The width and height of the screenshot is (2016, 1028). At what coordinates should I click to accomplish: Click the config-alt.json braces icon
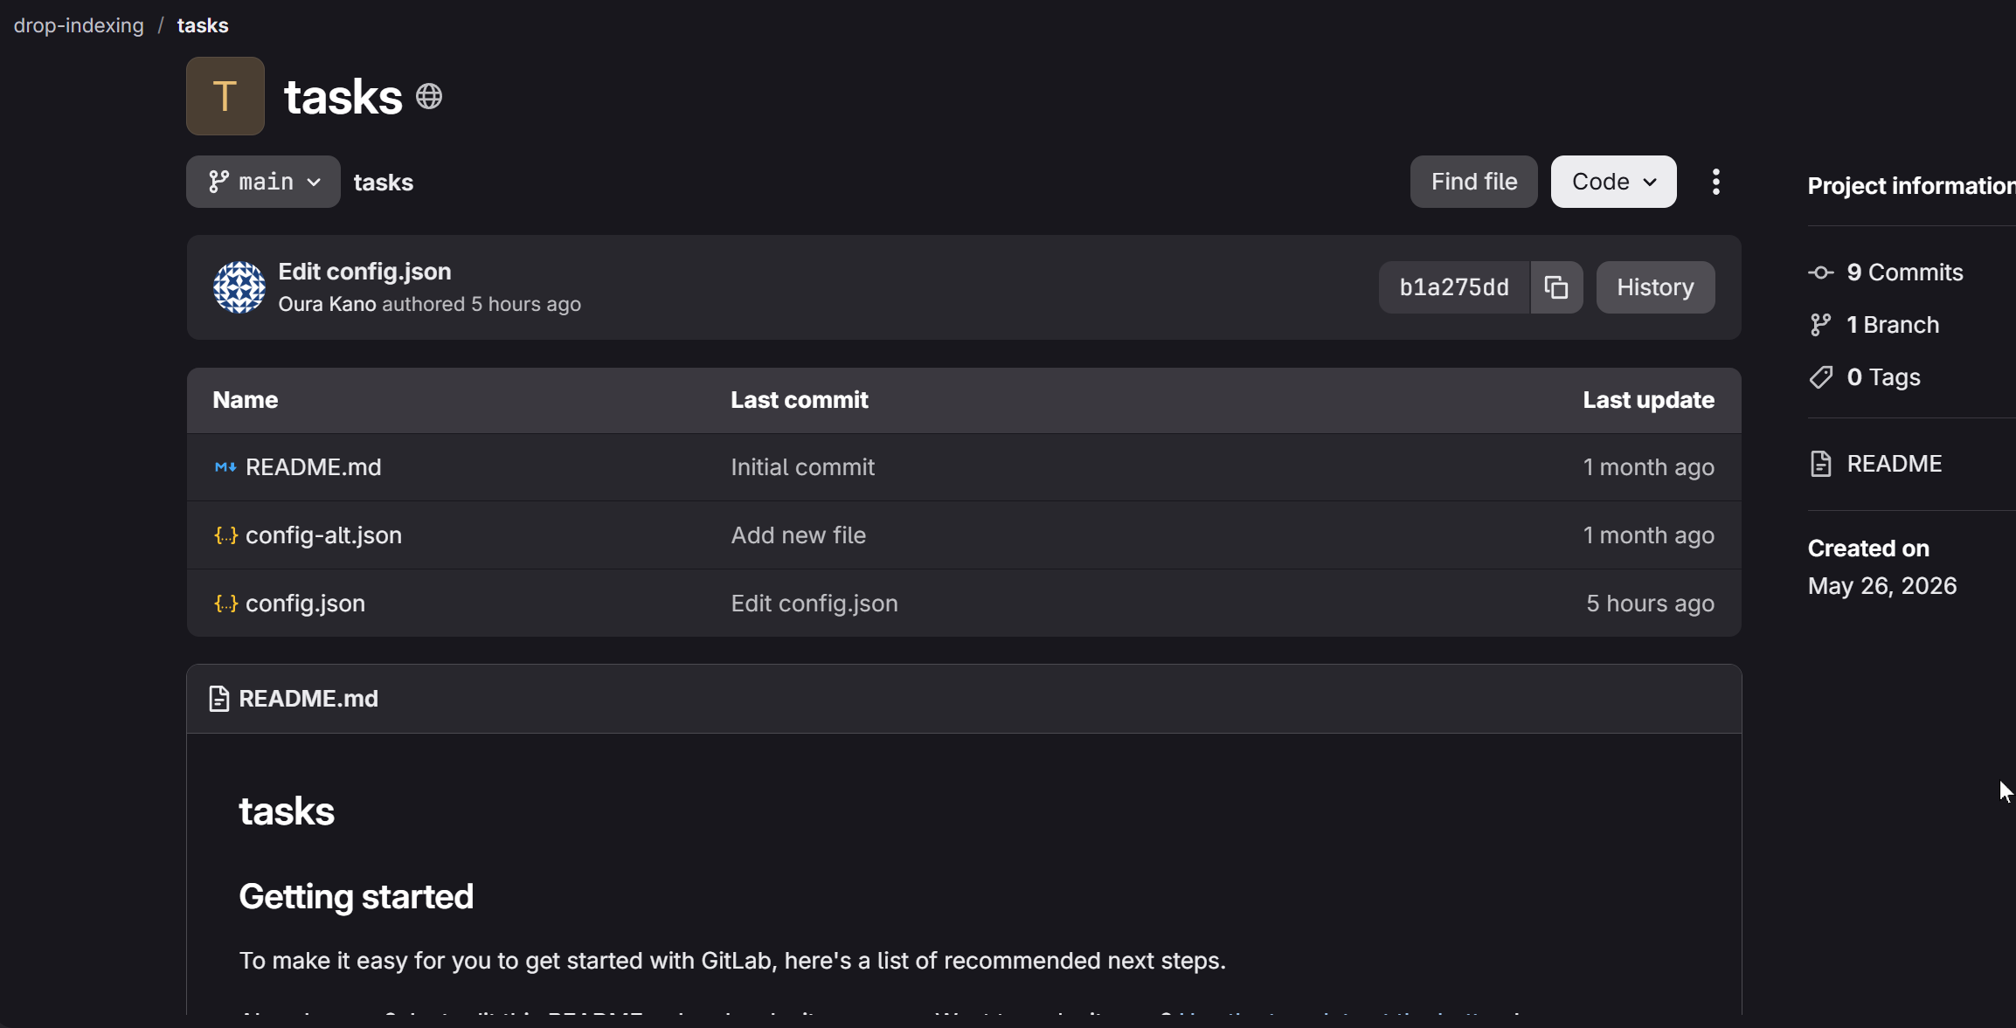click(225, 535)
